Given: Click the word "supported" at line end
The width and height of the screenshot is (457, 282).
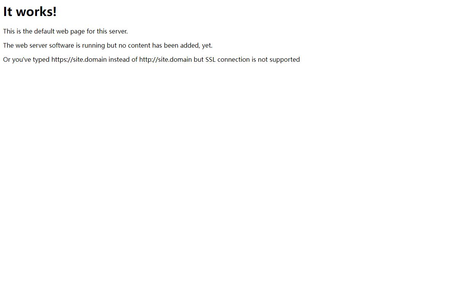Looking at the screenshot, I should [x=285, y=60].
